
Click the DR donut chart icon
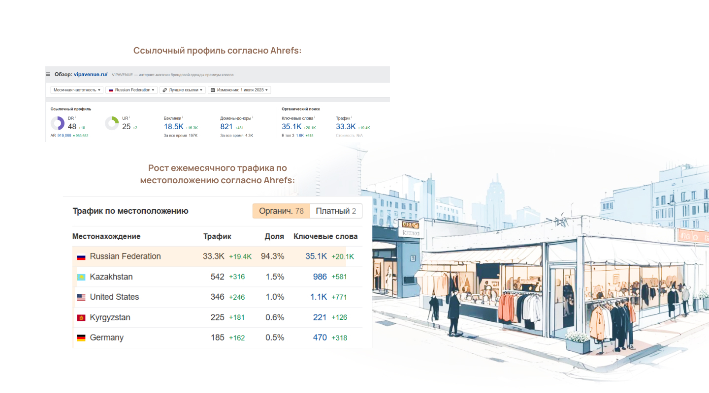(x=58, y=123)
